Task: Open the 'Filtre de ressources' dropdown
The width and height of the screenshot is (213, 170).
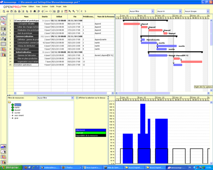Action: pos(55,98)
